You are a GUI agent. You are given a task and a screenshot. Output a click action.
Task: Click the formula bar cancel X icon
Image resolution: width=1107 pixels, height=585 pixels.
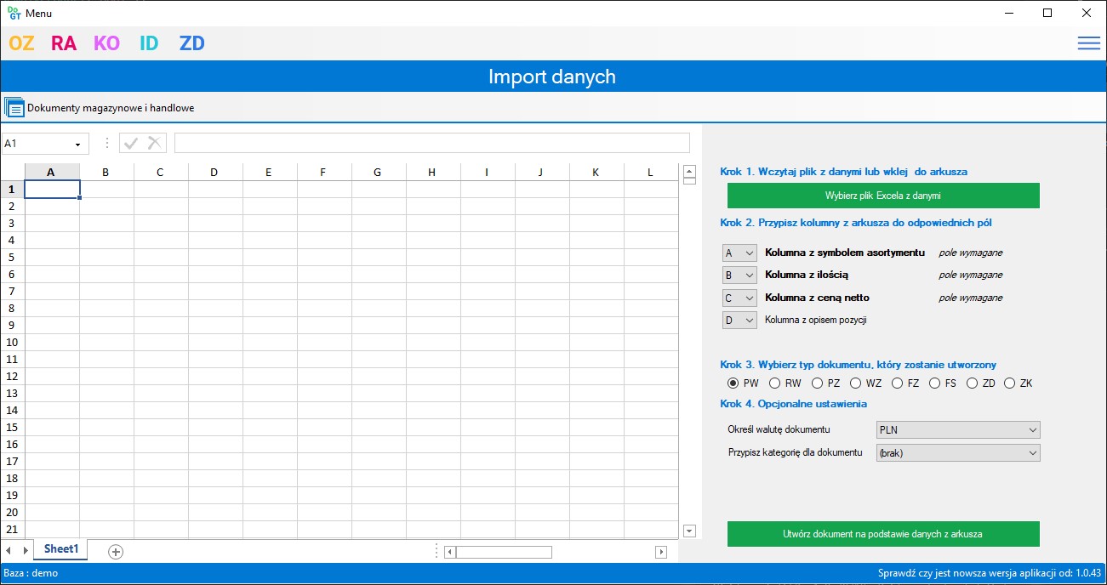coord(154,144)
